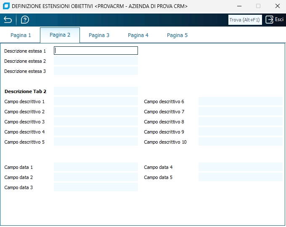
Task: Focus the Campo data 3 field
Action: click(96, 187)
